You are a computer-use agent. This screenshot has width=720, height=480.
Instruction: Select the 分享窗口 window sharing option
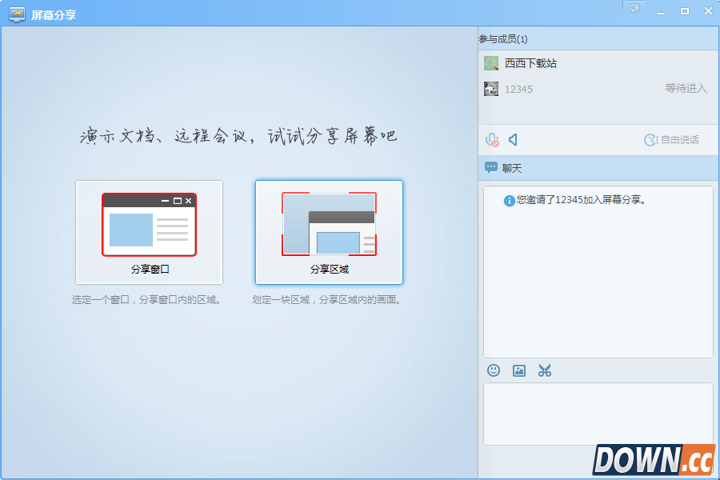click(x=150, y=232)
